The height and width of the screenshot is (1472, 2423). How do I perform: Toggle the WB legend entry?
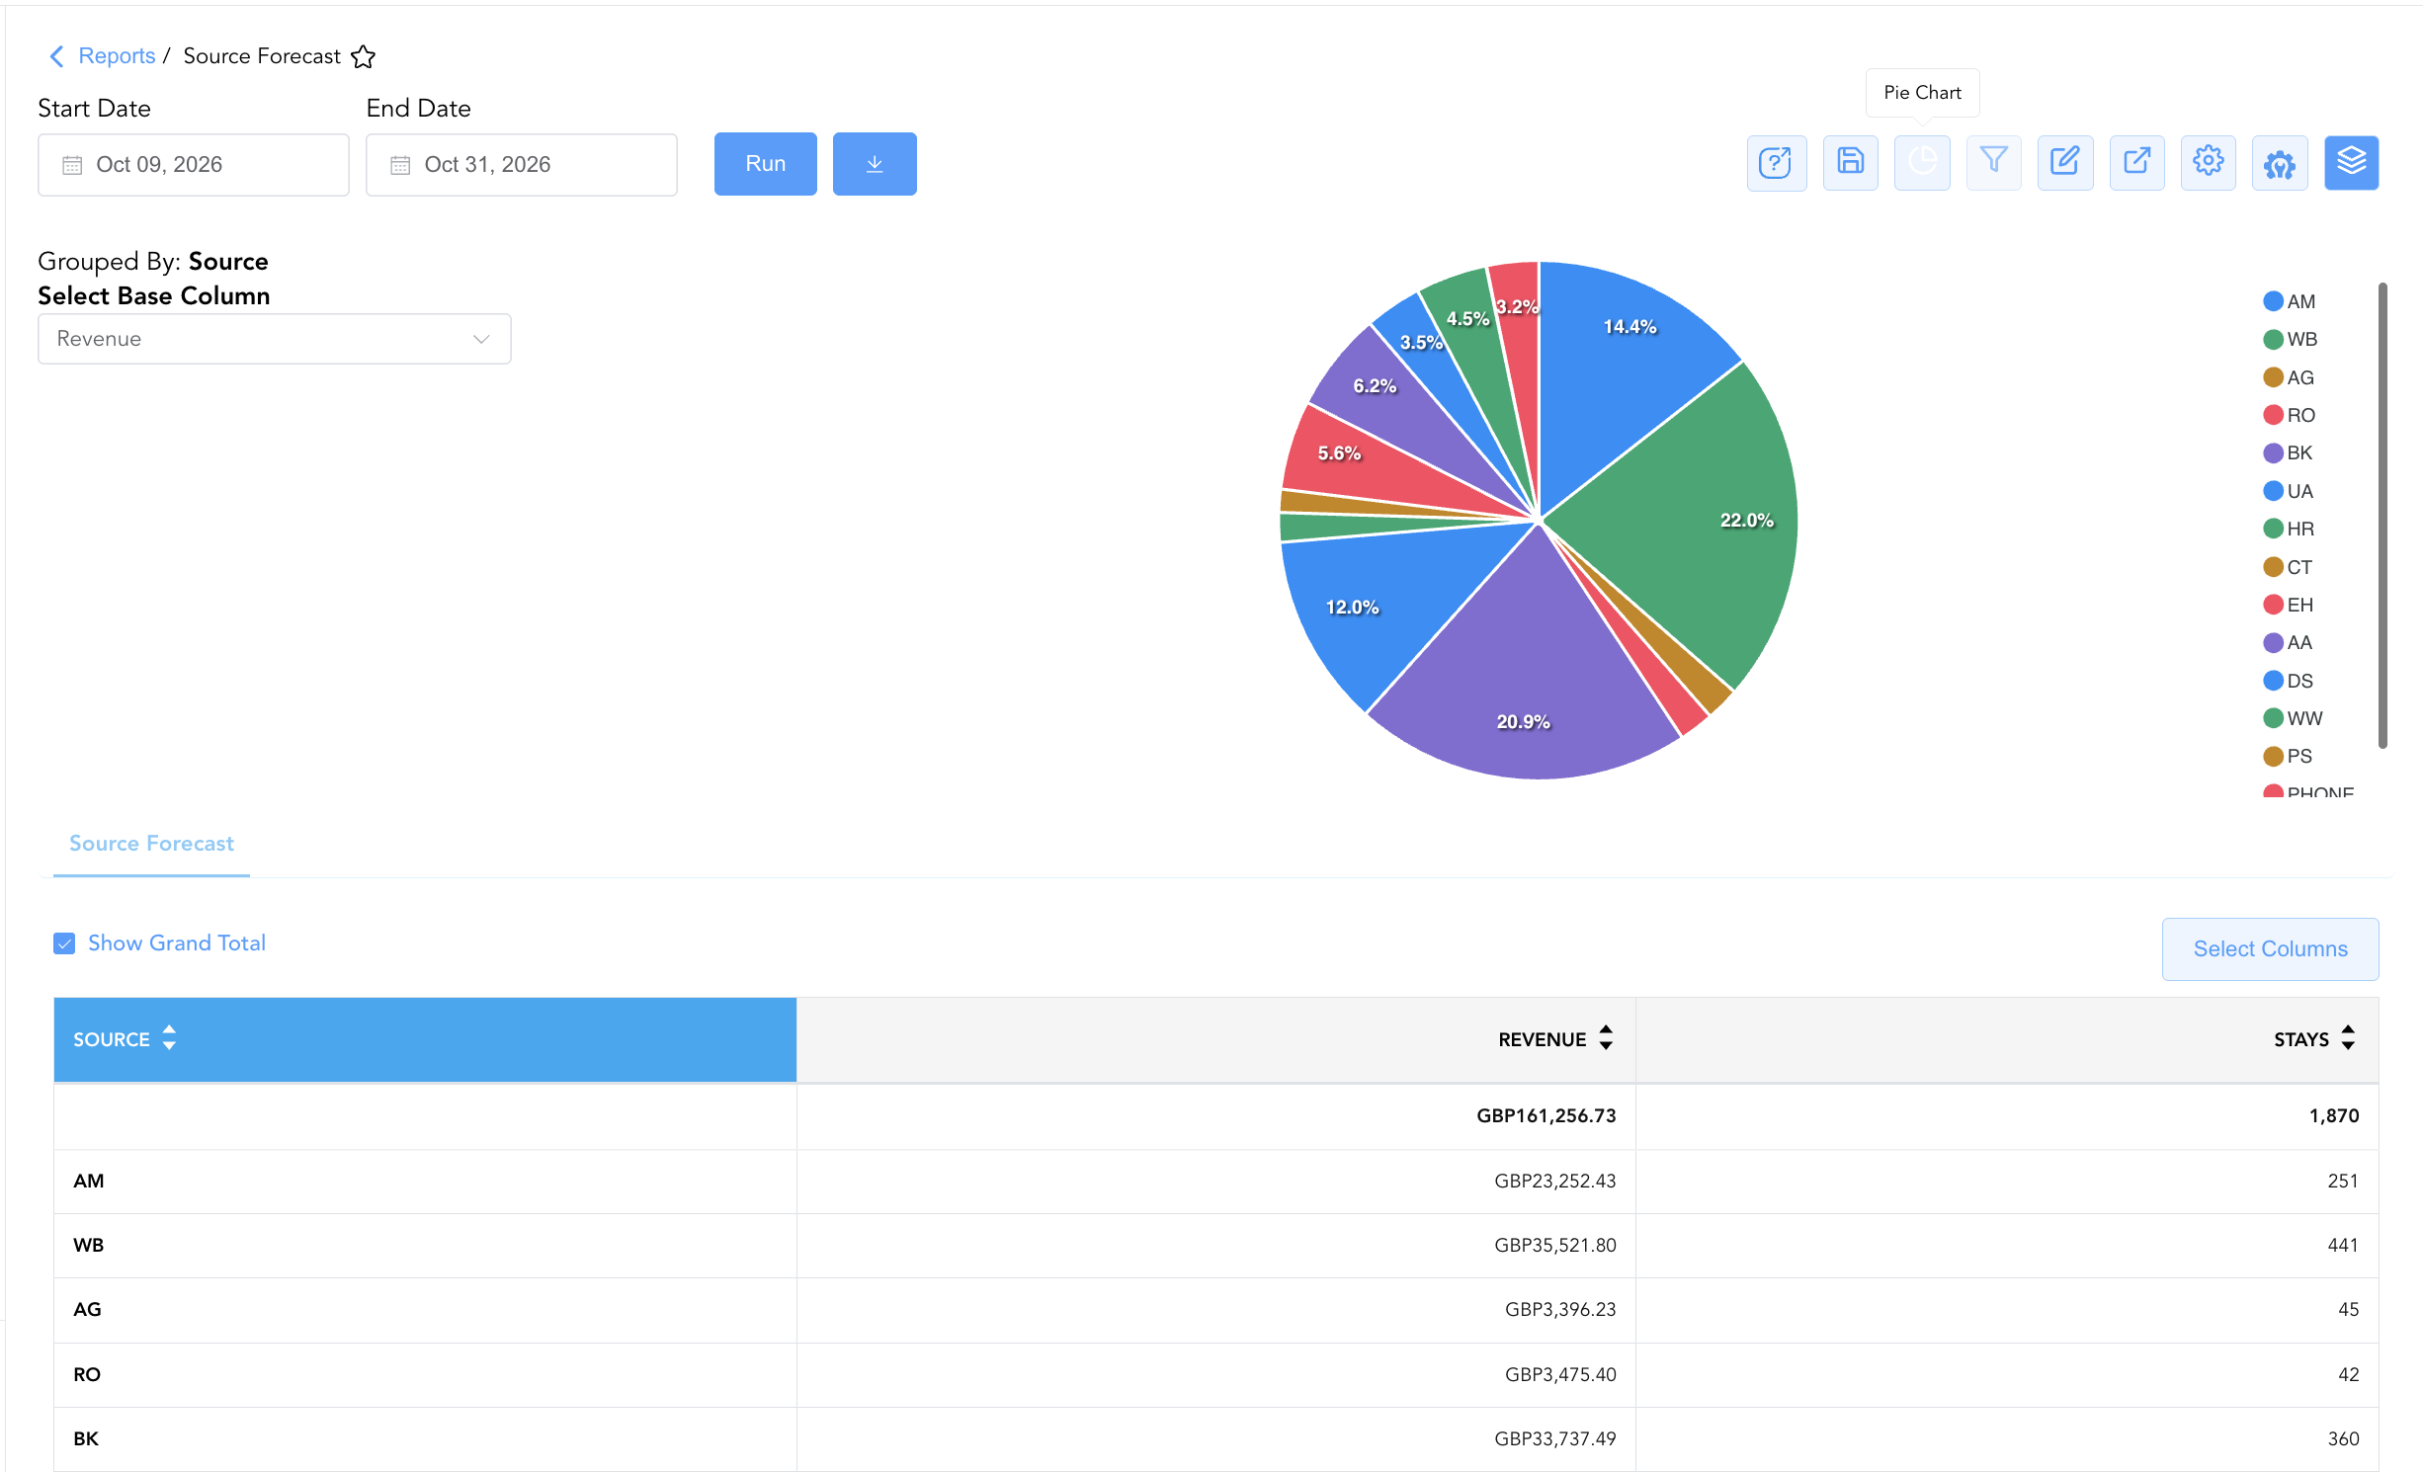coord(2290,339)
